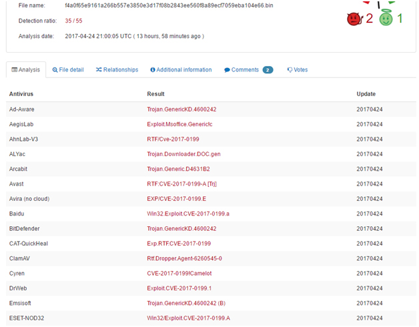Select the file name hash ending in .bin
This screenshot has height=327, width=419.
[x=169, y=5]
